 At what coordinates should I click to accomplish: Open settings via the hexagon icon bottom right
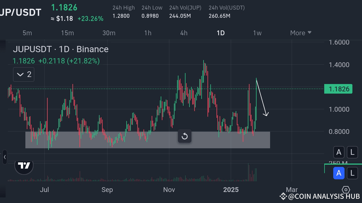[x=346, y=190]
